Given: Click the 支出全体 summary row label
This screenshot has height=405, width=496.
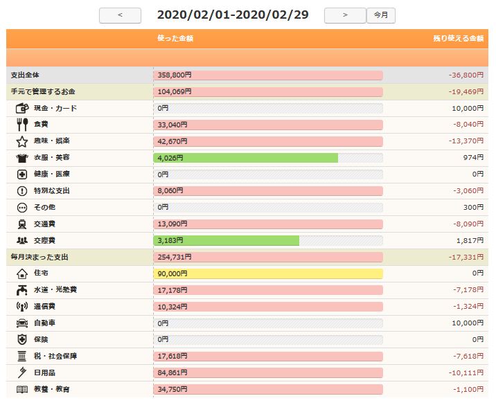Looking at the screenshot, I should click(x=28, y=75).
